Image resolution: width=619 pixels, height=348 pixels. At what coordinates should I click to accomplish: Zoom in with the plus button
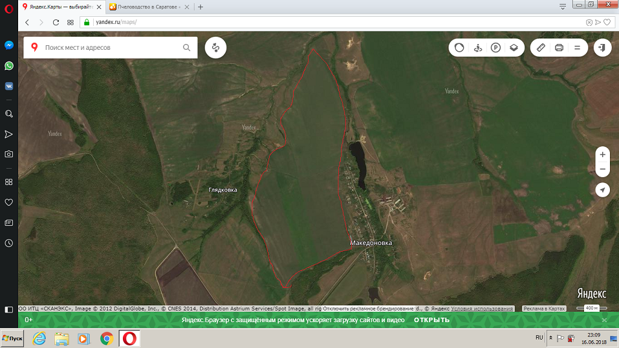602,155
